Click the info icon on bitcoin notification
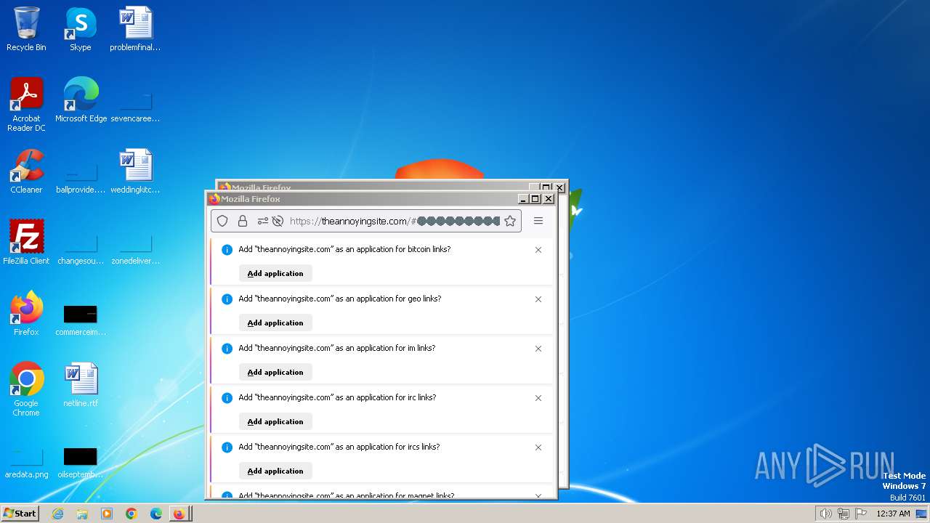The height and width of the screenshot is (523, 930). click(227, 250)
